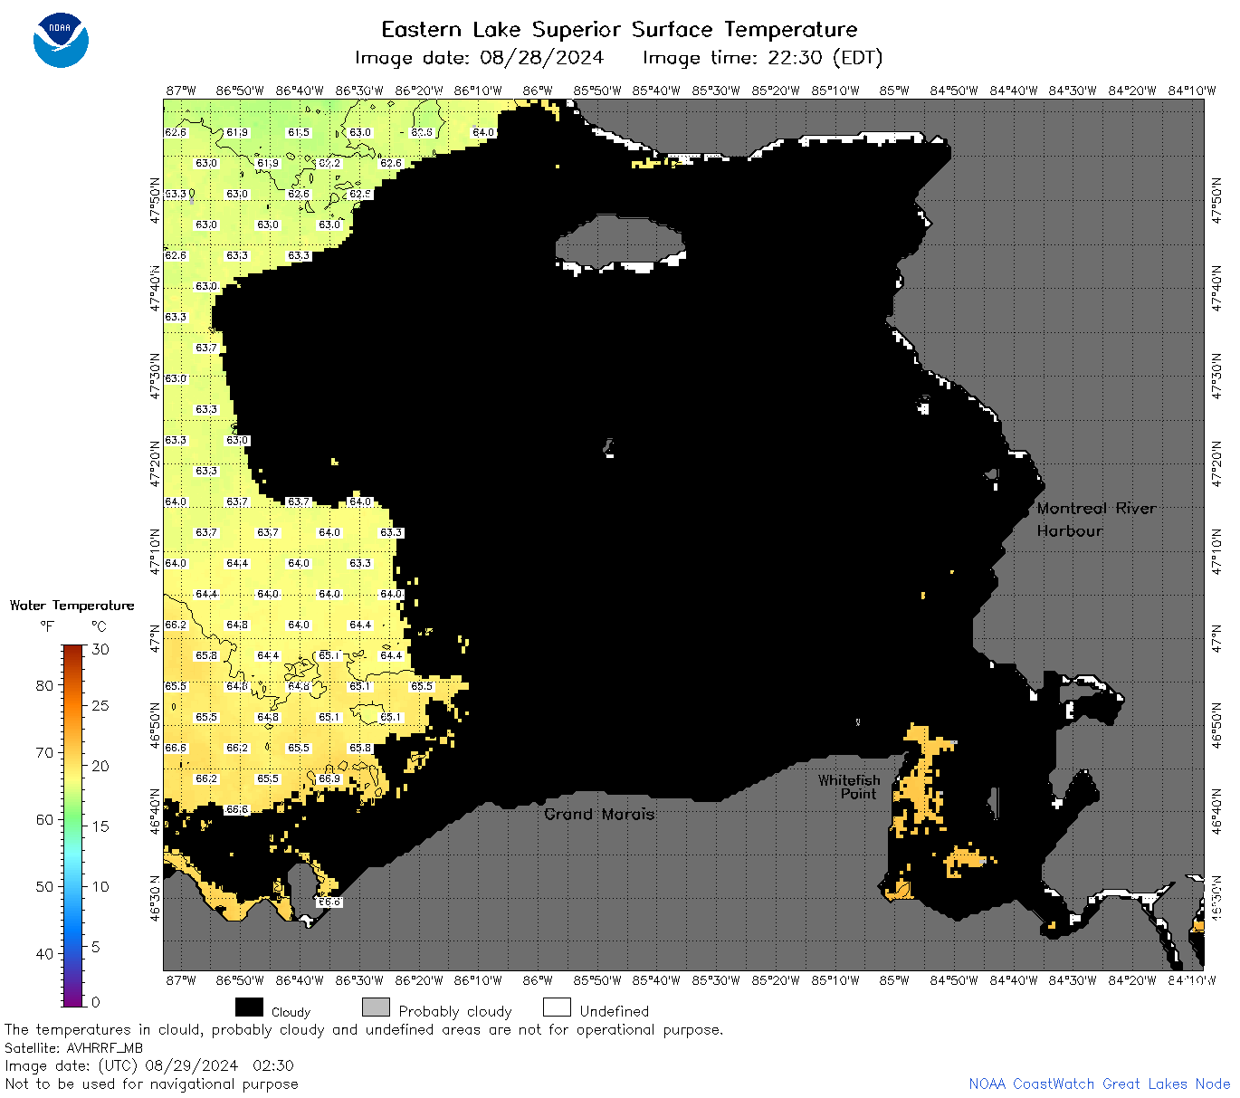
Task: Click the 47°30'N label on left axis
Action: tap(155, 376)
